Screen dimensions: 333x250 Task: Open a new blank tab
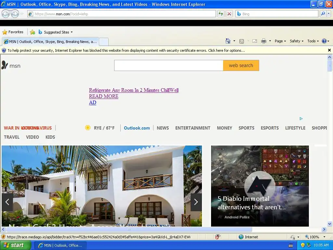tap(104, 42)
